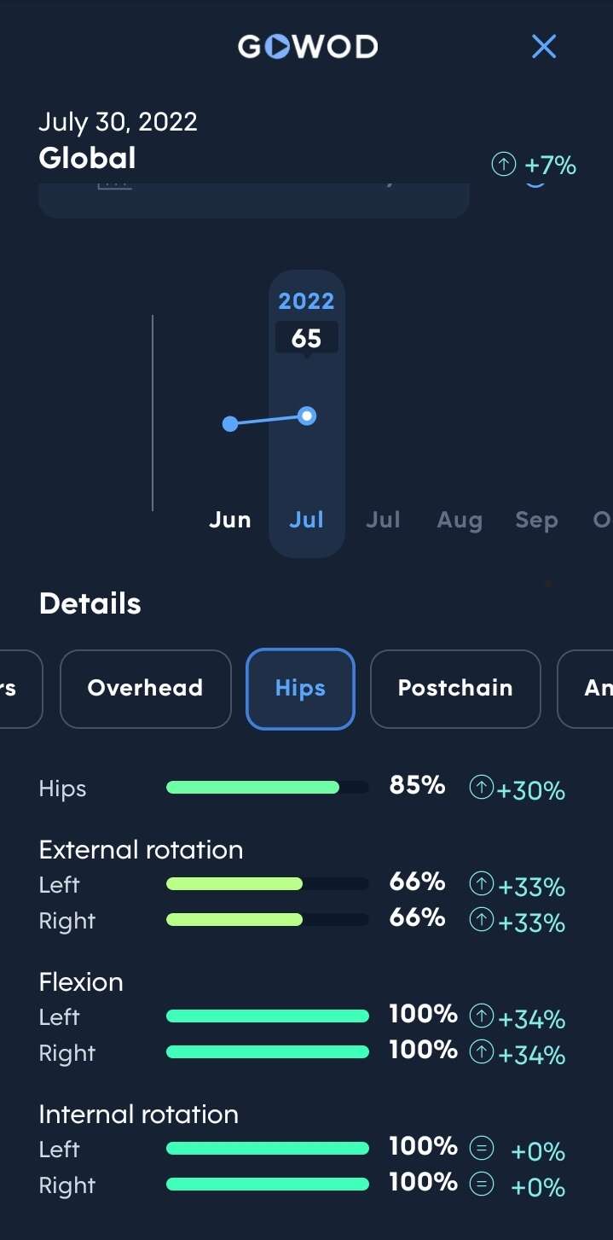The width and height of the screenshot is (613, 1240).
Task: Tap the Hips 85% progress bar
Action: tap(267, 787)
